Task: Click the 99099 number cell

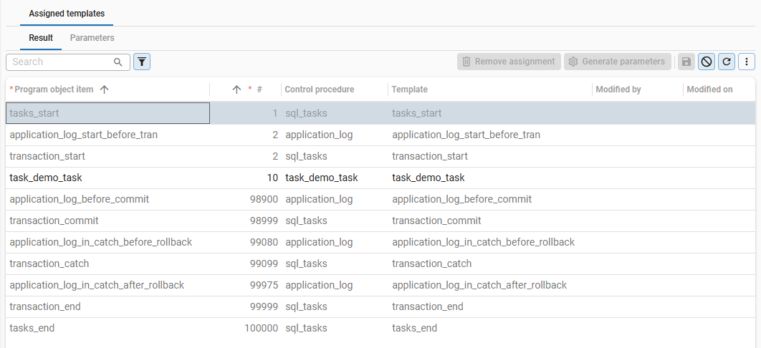Action: coord(246,264)
